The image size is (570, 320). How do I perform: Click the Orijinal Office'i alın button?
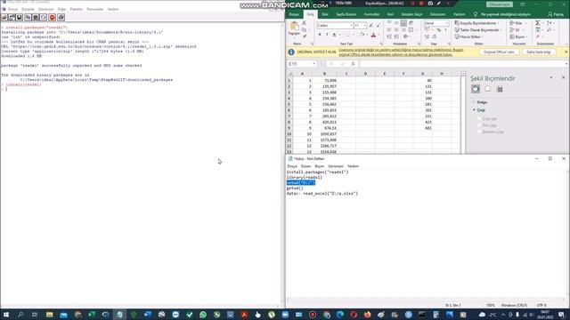click(x=499, y=52)
